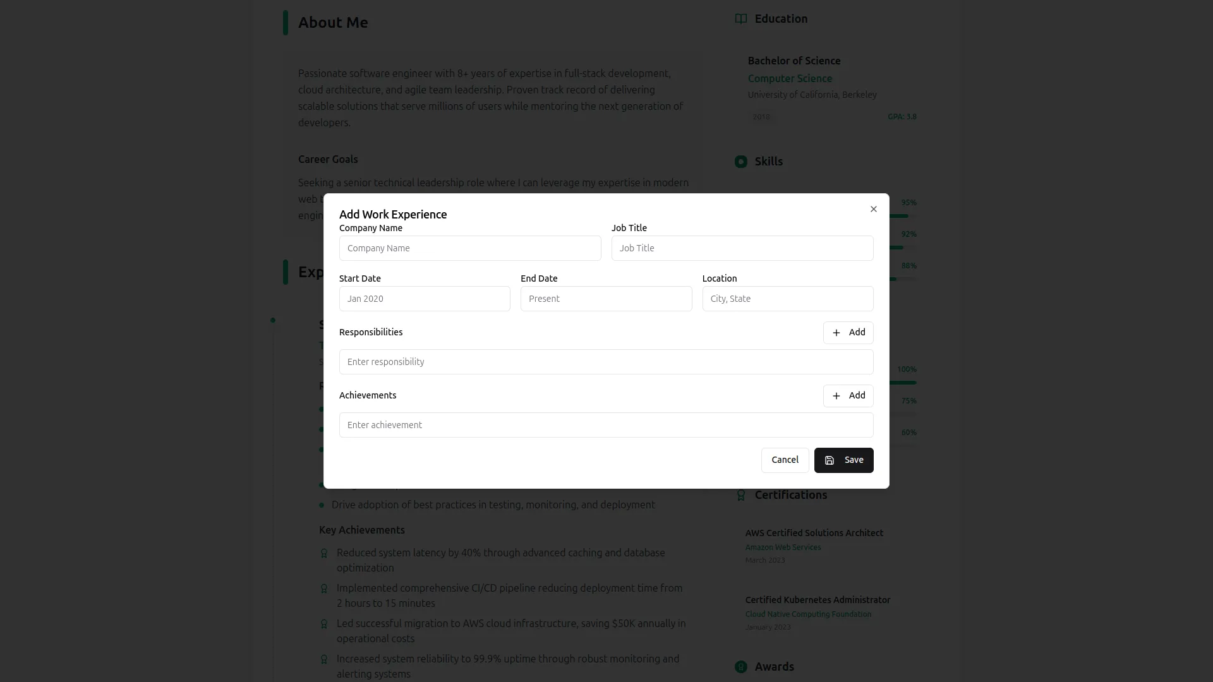
Task: Open the End Date picker
Action: pos(606,298)
